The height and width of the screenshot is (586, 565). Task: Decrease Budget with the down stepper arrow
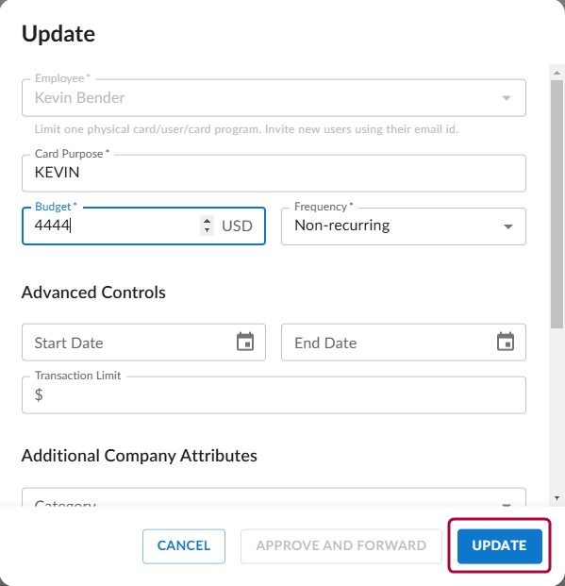click(207, 230)
